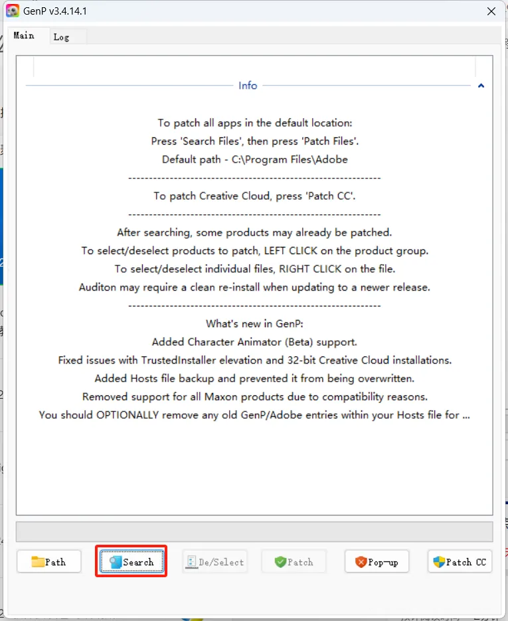Screen dimensions: 508x621
Task: Click 'To patch Creative Cloud, press Patch CC' line
Action: click(x=255, y=196)
